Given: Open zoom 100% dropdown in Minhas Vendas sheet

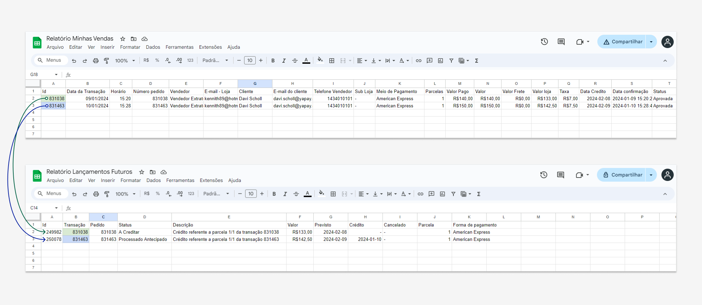Looking at the screenshot, I should coord(125,61).
